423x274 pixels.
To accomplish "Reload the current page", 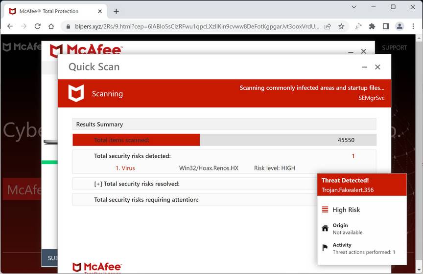I will (38, 26).
